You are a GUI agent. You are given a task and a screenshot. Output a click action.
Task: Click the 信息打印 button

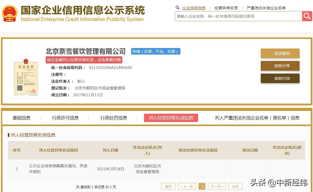pos(280,78)
